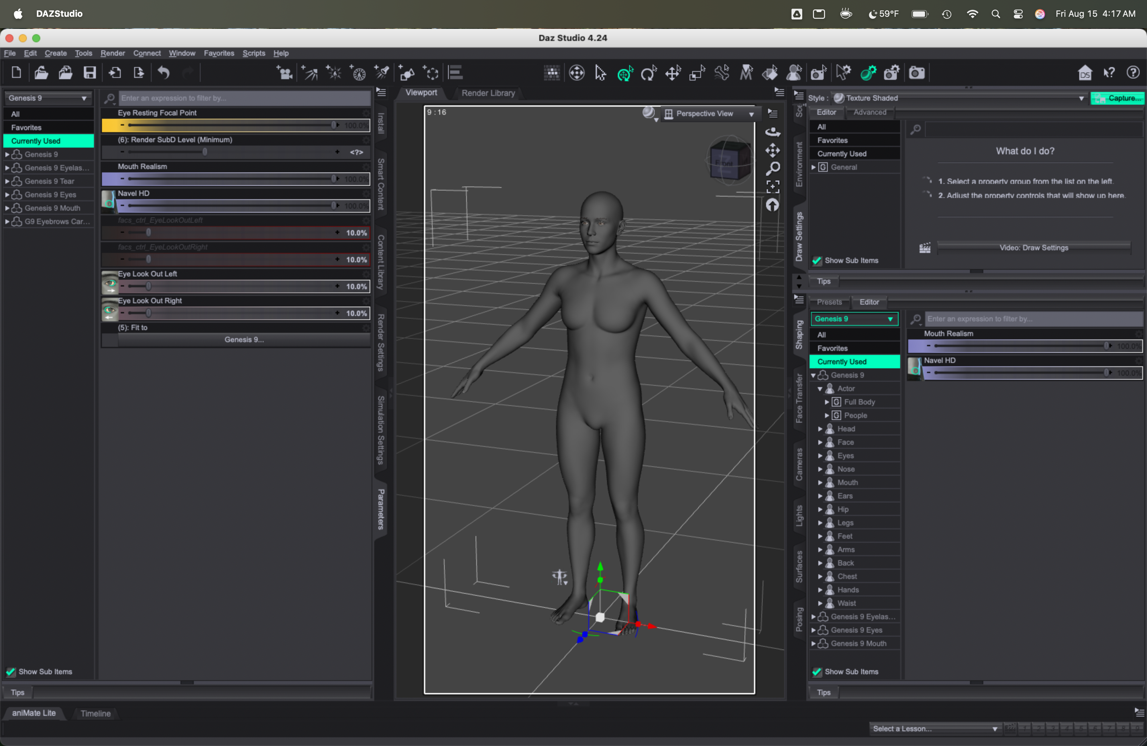Click the Genesis 9... Fit to button
Image resolution: width=1147 pixels, height=746 pixels.
click(244, 340)
